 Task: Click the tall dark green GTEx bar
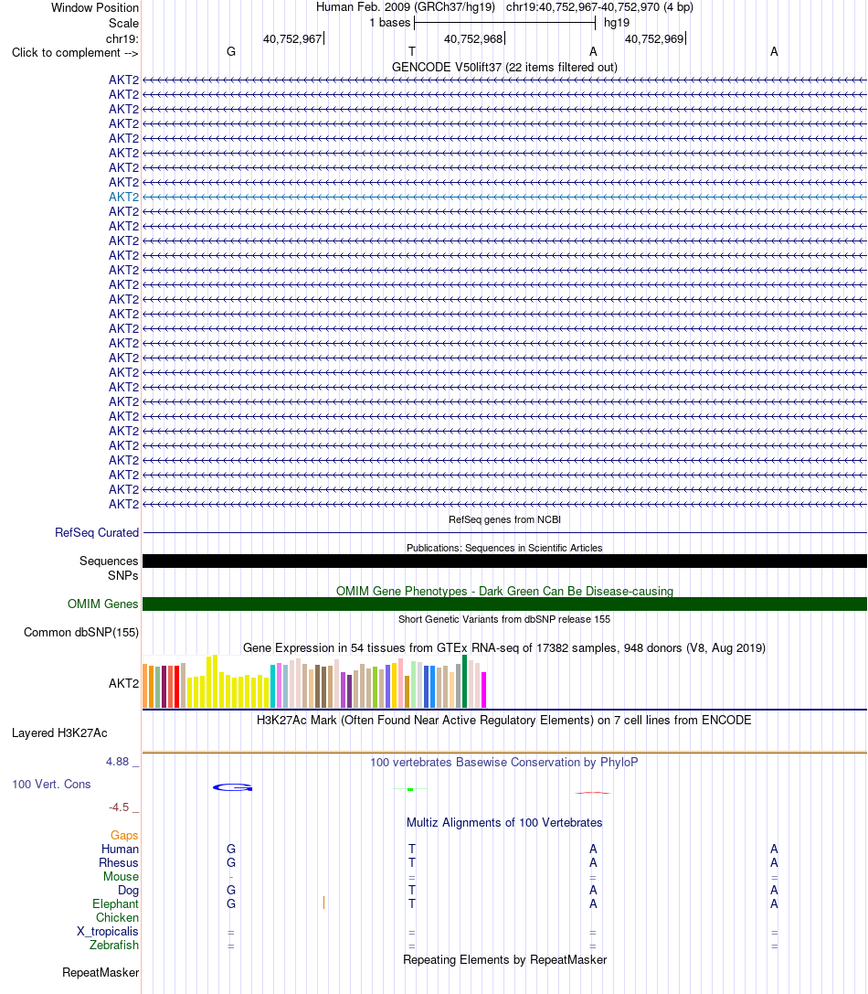pyautogui.click(x=464, y=681)
